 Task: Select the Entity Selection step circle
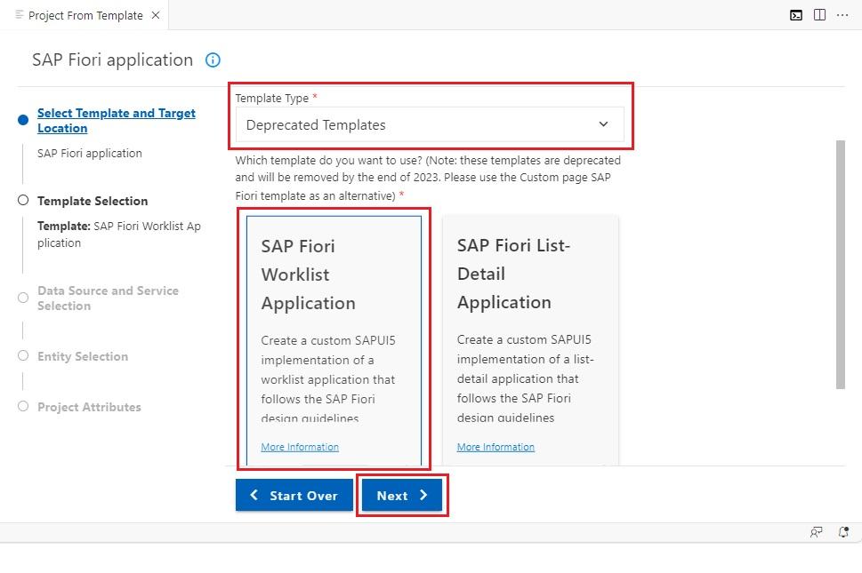click(23, 355)
